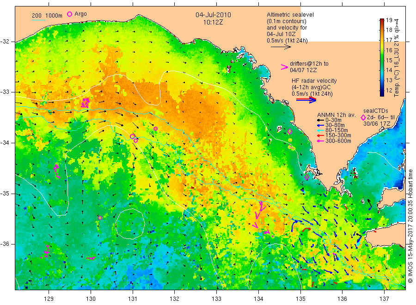This screenshot has height=305, width=416.
Task: Click the Argo float marker near 130.2, -35.5
Action: pos(100,218)
